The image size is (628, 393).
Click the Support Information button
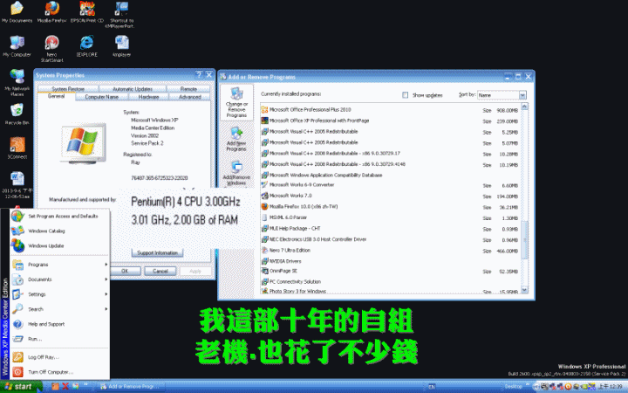157,252
